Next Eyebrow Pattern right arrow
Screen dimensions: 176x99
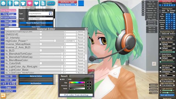click(x=174, y=44)
